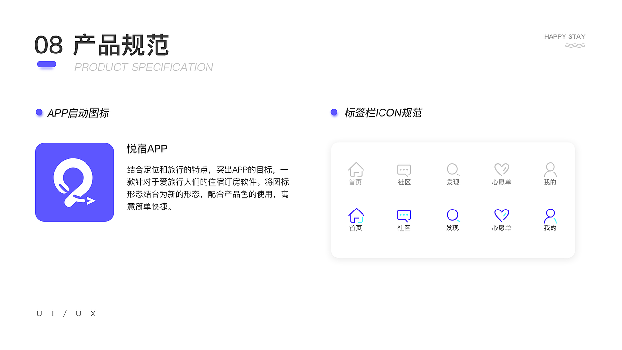Click the gray 发现 search icon

pos(452,170)
